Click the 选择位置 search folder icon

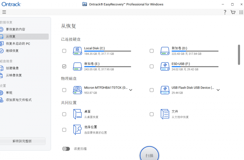pos(78,130)
